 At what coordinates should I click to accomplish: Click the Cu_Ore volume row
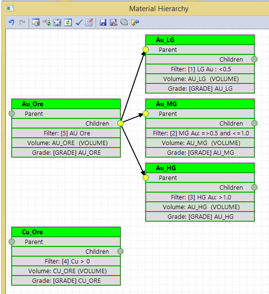click(x=66, y=271)
